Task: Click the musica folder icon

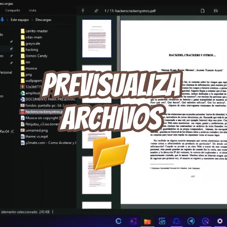Action: 23,68
